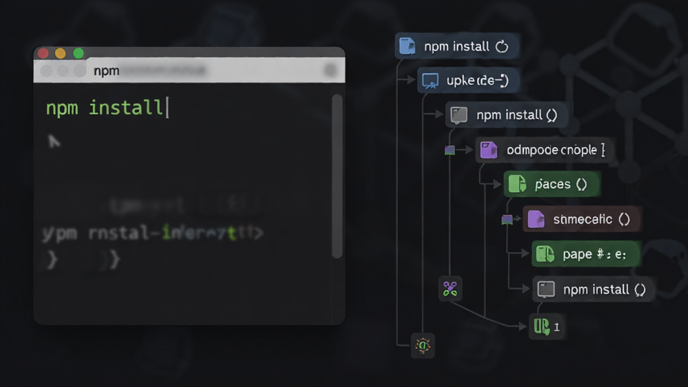Select the "pape" label in the tree
Image resolution: width=688 pixels, height=387 pixels.
577,255
